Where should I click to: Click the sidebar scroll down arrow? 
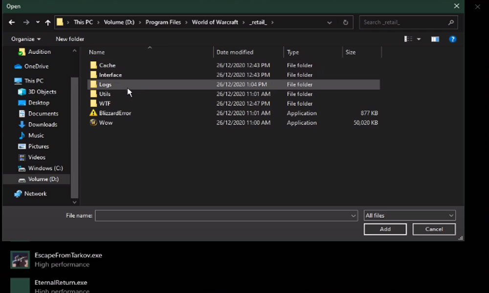click(74, 202)
